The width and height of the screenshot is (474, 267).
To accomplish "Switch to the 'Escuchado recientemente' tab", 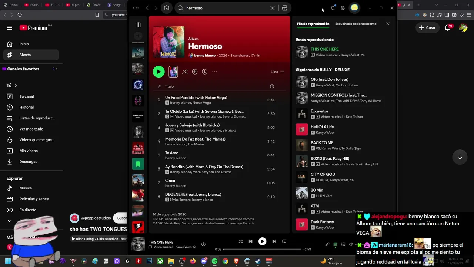I will point(355,24).
